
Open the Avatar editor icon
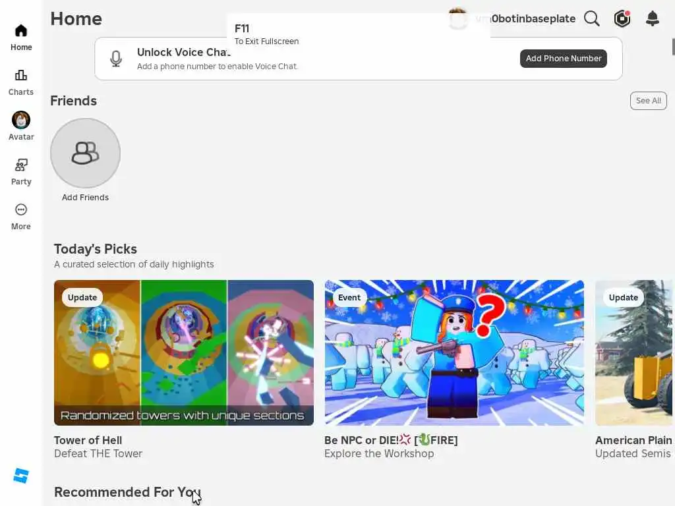pyautogui.click(x=20, y=120)
